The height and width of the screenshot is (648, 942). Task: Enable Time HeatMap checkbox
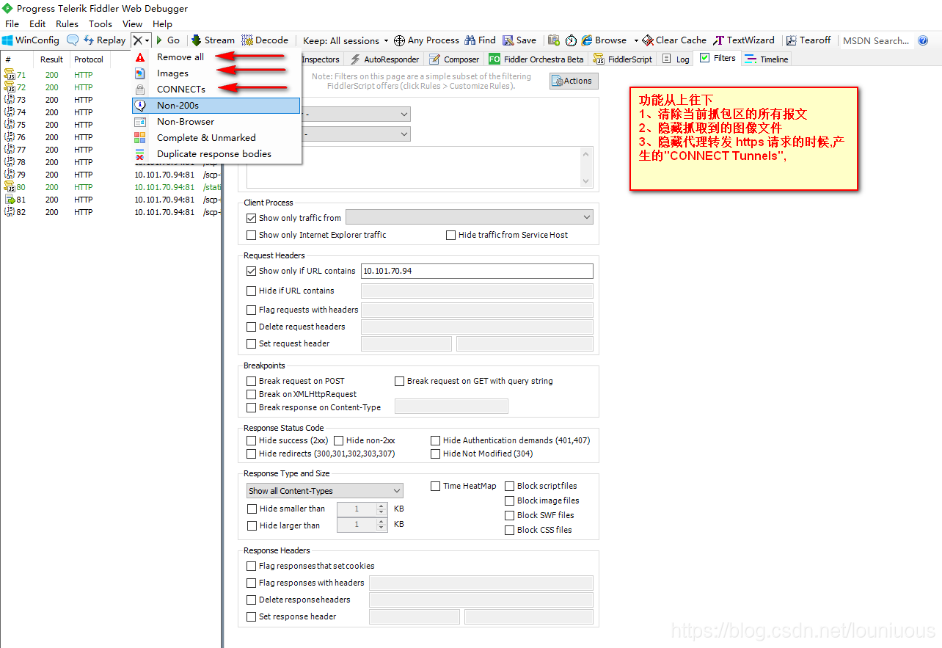pyautogui.click(x=436, y=486)
